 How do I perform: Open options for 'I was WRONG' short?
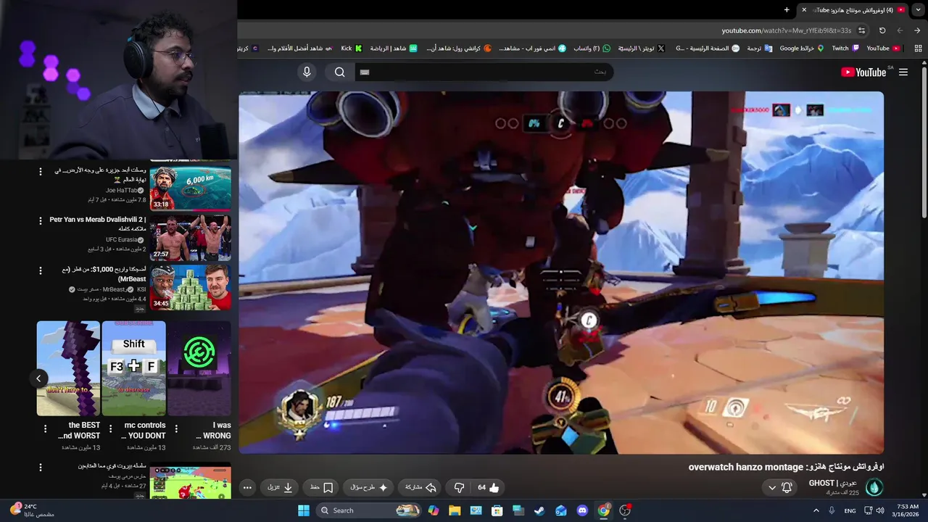click(x=175, y=428)
